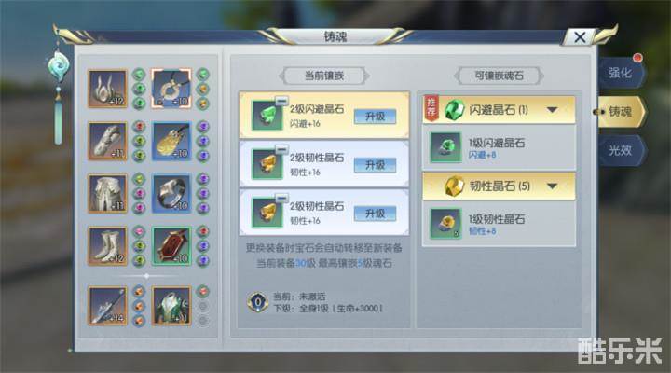Viewport: 671px width, 373px height.
Task: Select the spear weapon equipment +14
Action: [x=108, y=306]
